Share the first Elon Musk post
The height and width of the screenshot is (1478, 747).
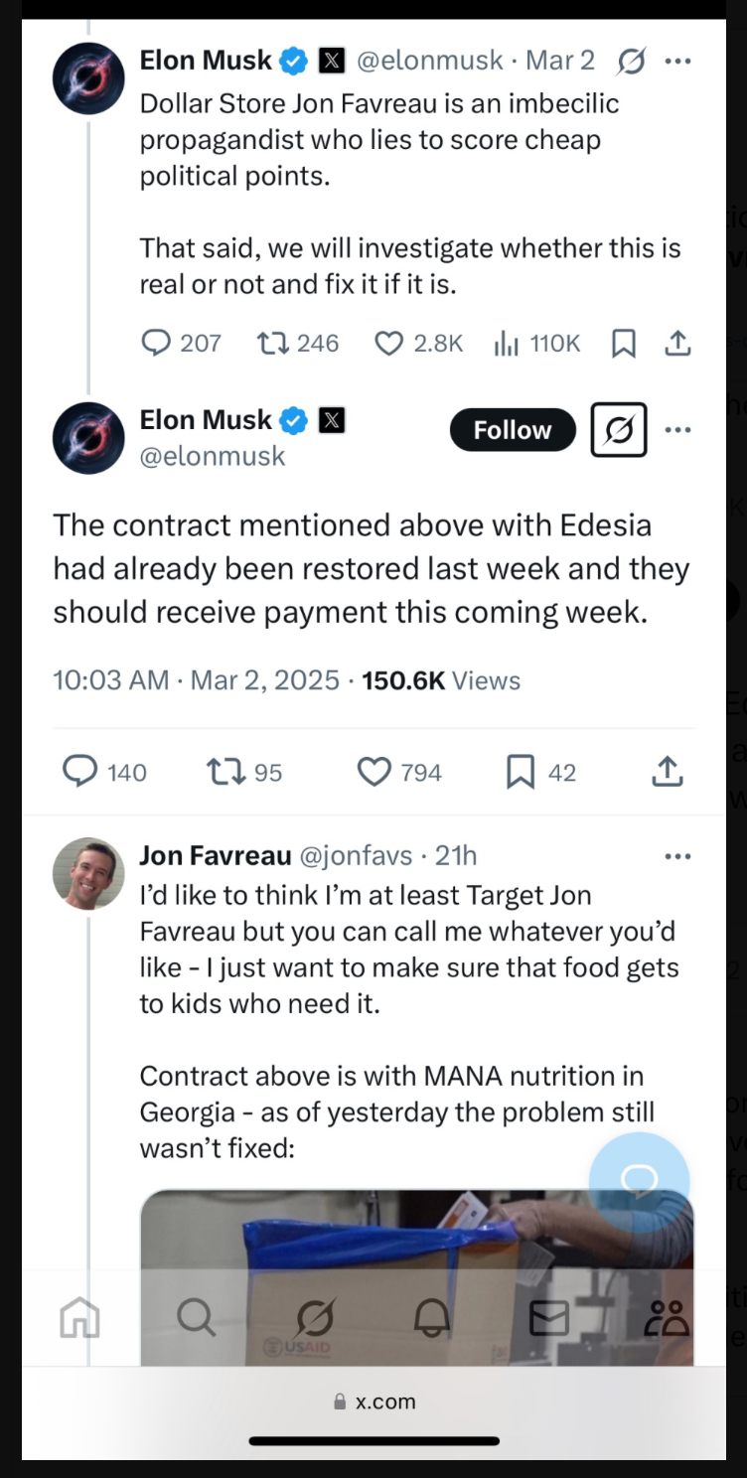(x=677, y=344)
